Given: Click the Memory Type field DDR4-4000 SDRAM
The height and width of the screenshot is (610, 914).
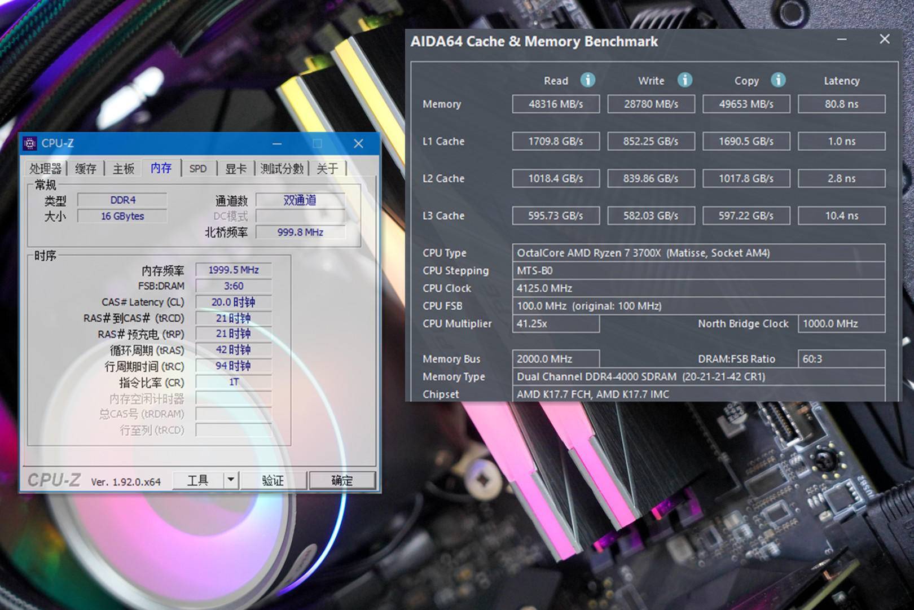Looking at the screenshot, I should click(698, 376).
